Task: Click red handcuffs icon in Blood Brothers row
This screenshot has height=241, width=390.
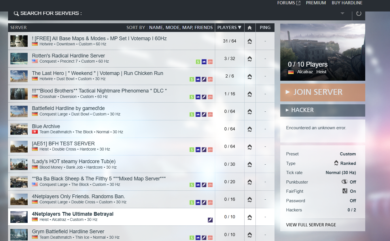Action: point(210,97)
